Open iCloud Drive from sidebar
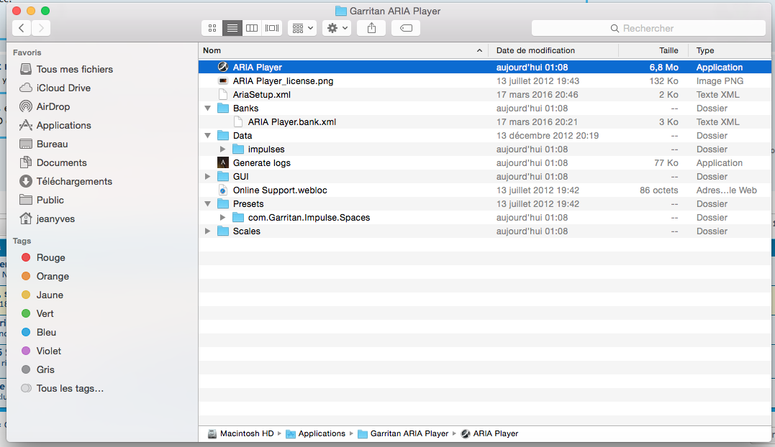 tap(63, 88)
